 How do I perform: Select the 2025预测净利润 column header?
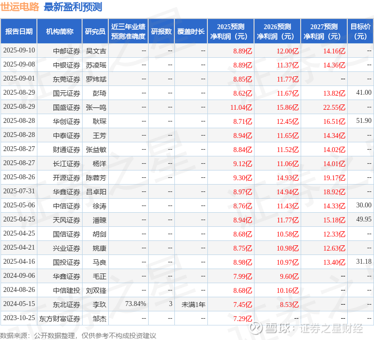tap(231, 32)
